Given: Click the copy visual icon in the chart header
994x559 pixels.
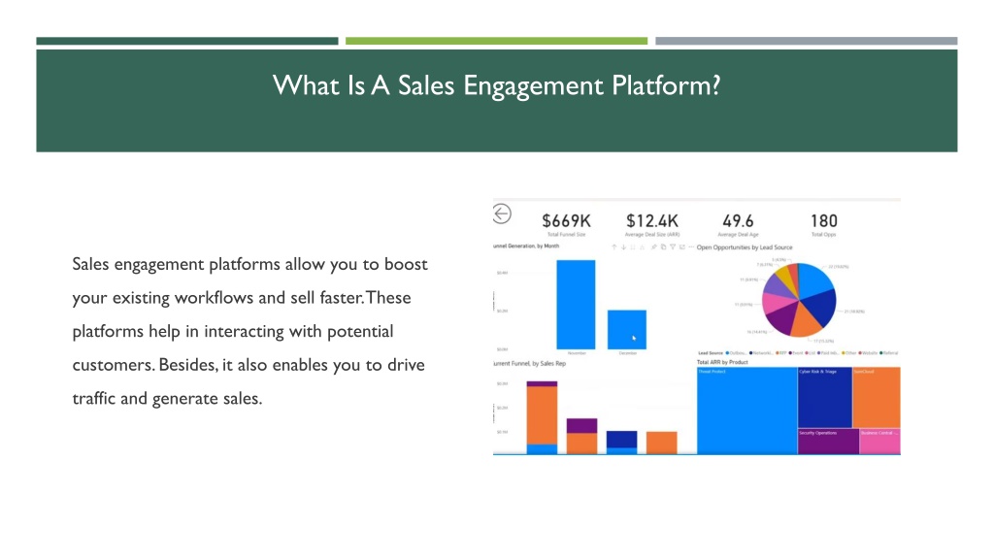Looking at the screenshot, I should [664, 247].
